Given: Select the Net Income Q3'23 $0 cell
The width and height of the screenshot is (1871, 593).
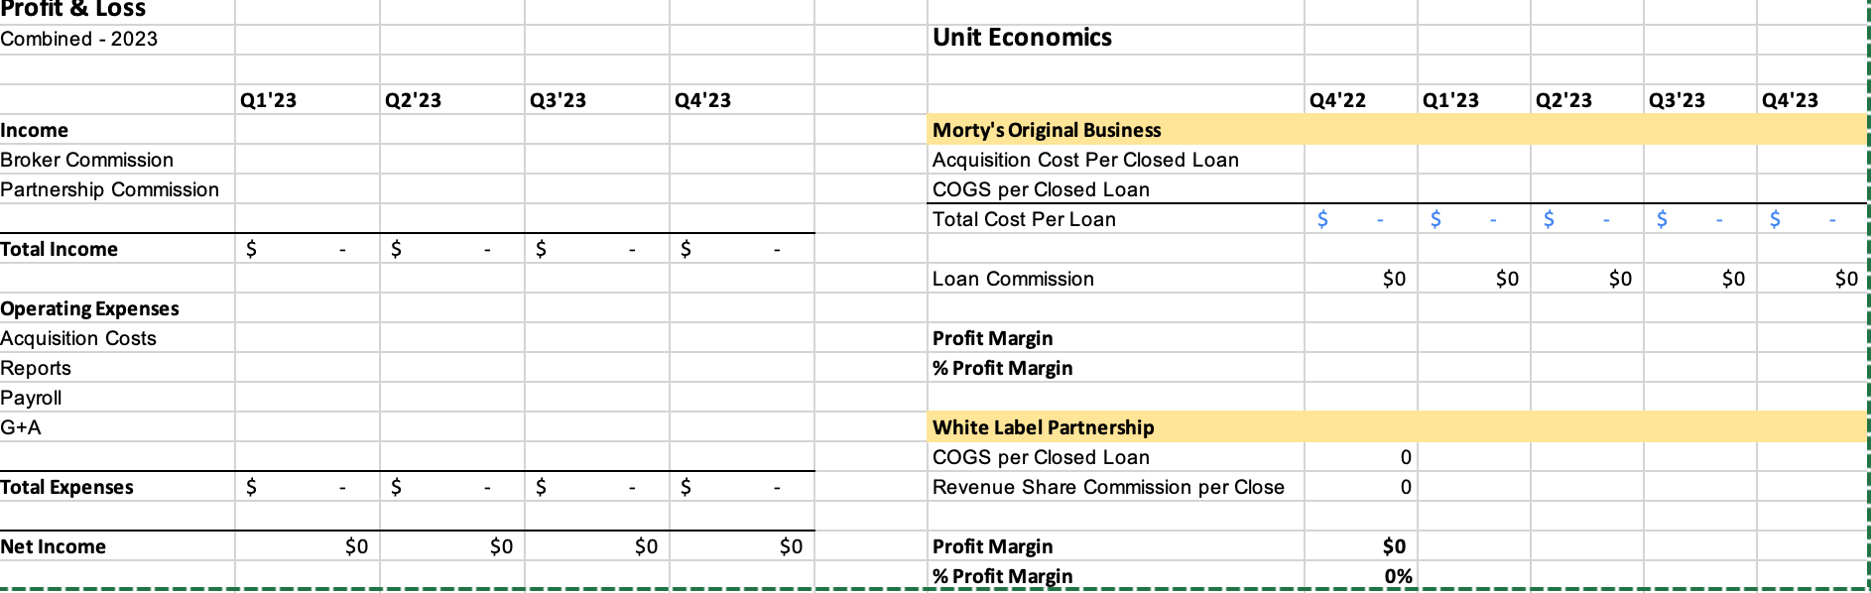Looking at the screenshot, I should click(x=597, y=546).
